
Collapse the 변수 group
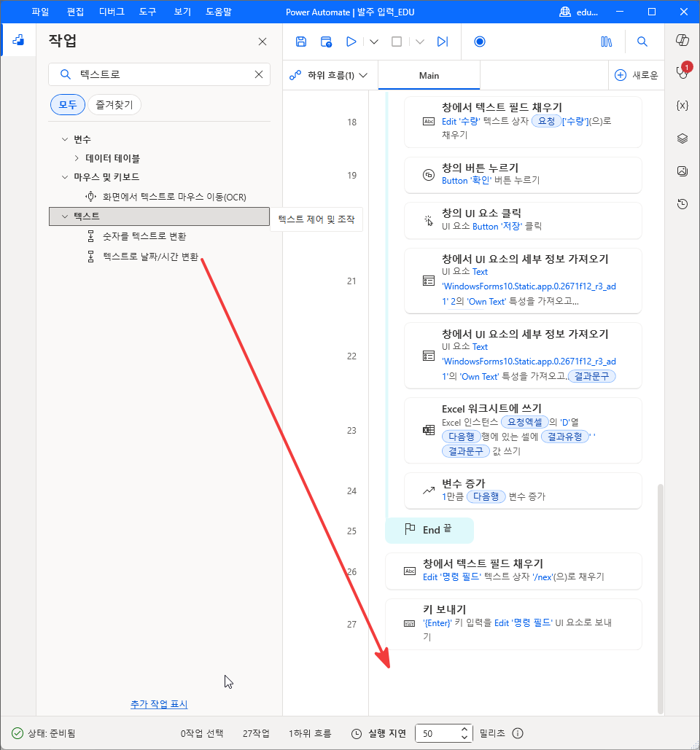[x=65, y=139]
